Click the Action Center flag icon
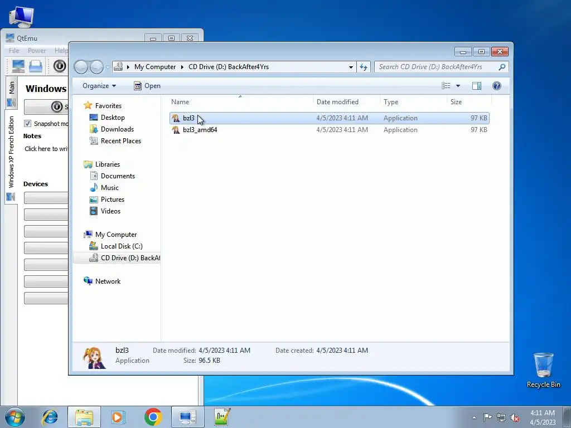The height and width of the screenshot is (428, 571). 487,417
